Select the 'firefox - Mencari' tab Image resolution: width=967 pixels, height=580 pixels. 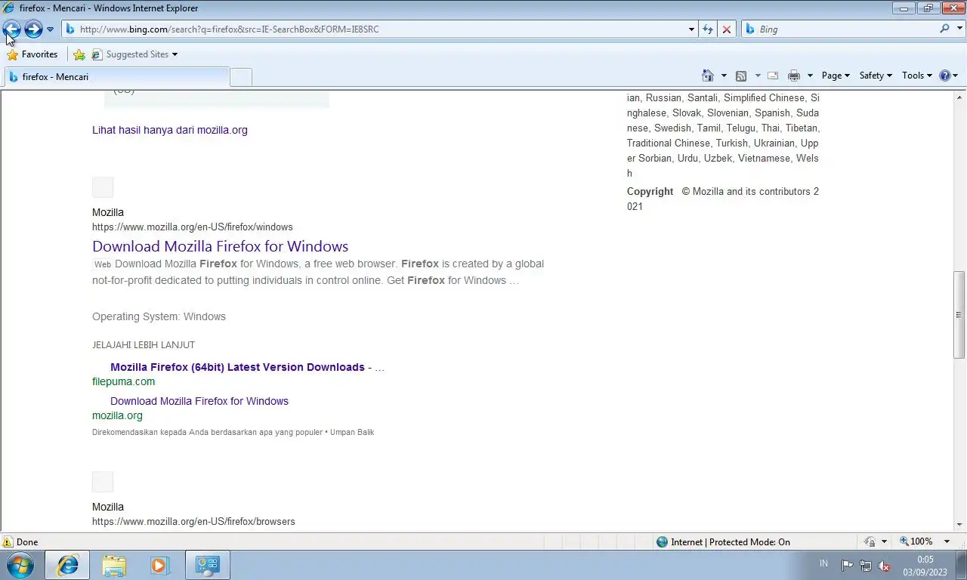tap(116, 77)
